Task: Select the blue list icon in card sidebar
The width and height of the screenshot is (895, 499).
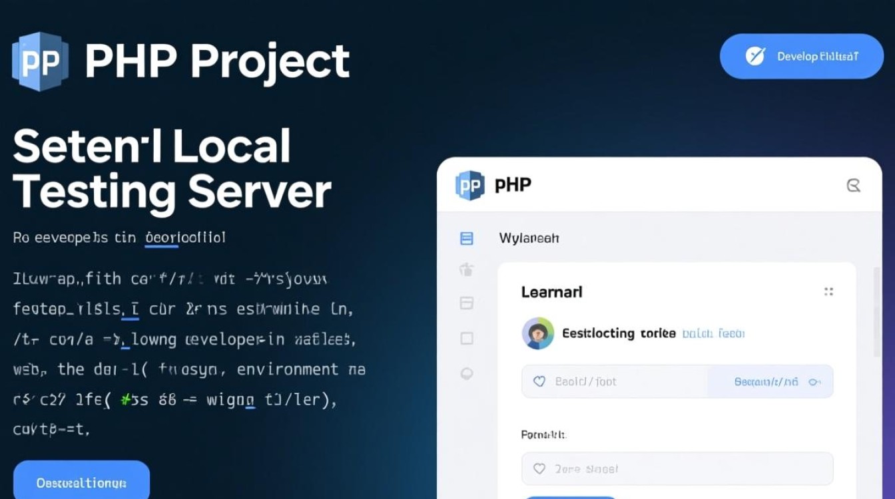Action: (x=467, y=238)
